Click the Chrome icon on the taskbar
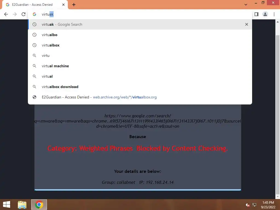The height and width of the screenshot is (210, 280). 39,205
